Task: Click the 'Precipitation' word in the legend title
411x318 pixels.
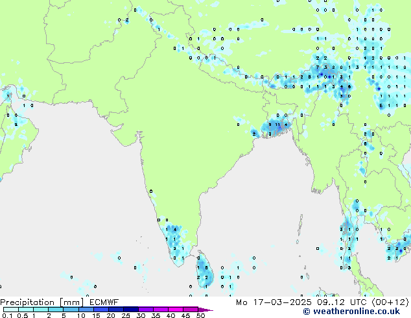Action: [27, 302]
